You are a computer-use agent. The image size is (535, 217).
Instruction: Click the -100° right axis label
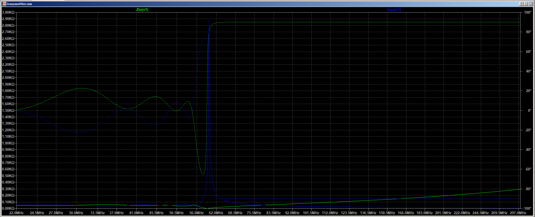coord(527,208)
